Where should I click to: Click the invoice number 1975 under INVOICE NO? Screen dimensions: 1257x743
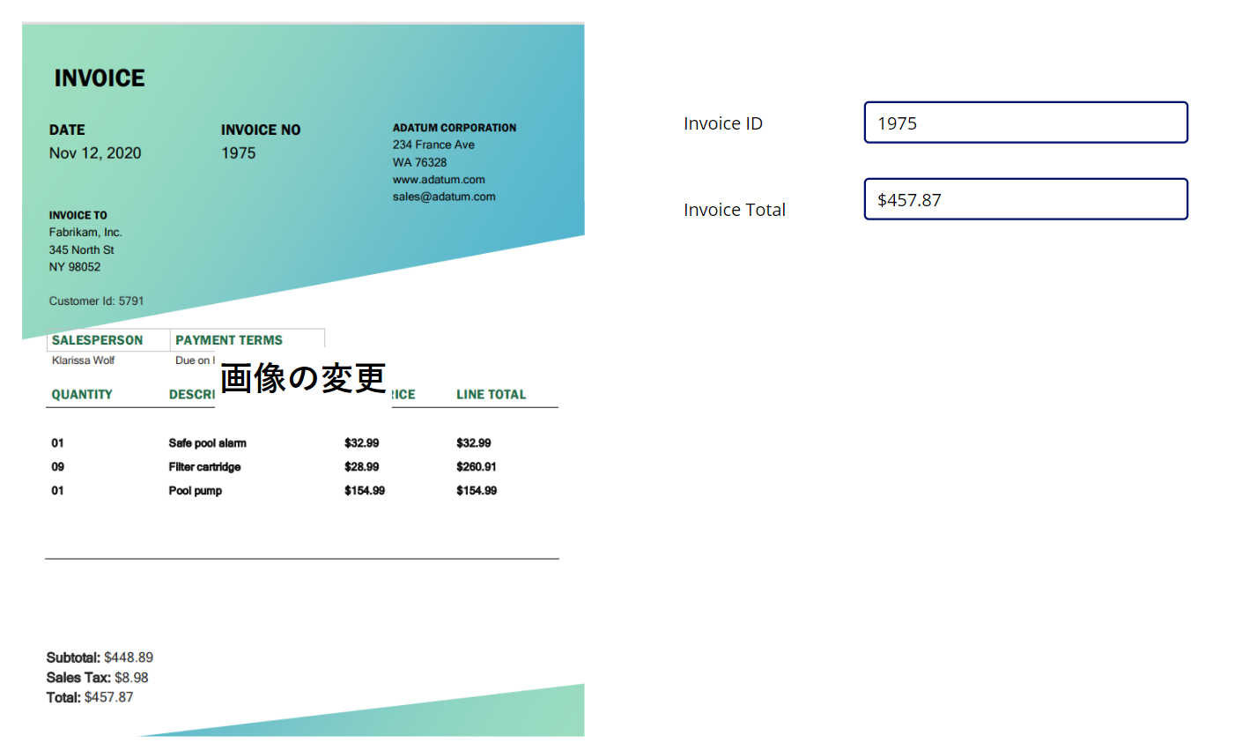238,153
